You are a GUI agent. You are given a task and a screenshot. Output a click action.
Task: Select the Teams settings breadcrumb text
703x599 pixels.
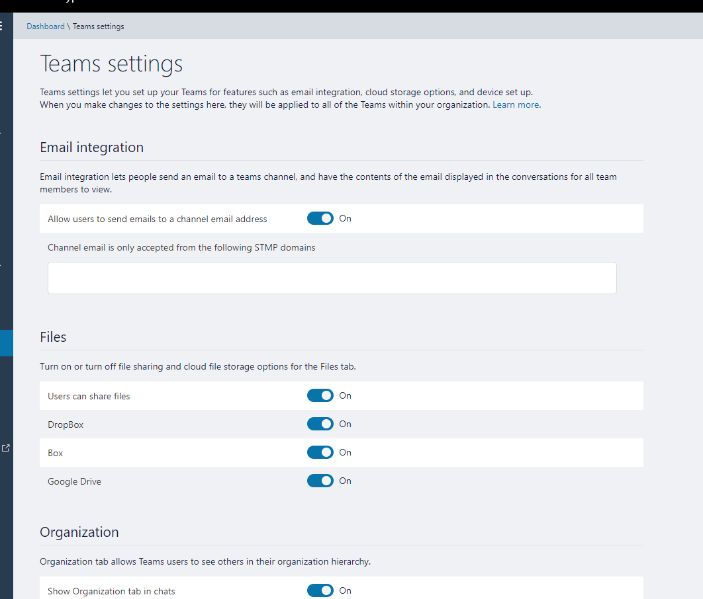tap(98, 26)
